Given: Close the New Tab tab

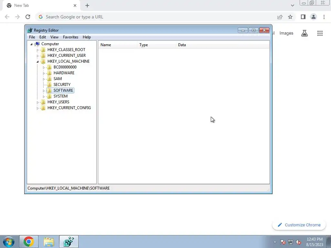Looking at the screenshot, I should (75, 5).
